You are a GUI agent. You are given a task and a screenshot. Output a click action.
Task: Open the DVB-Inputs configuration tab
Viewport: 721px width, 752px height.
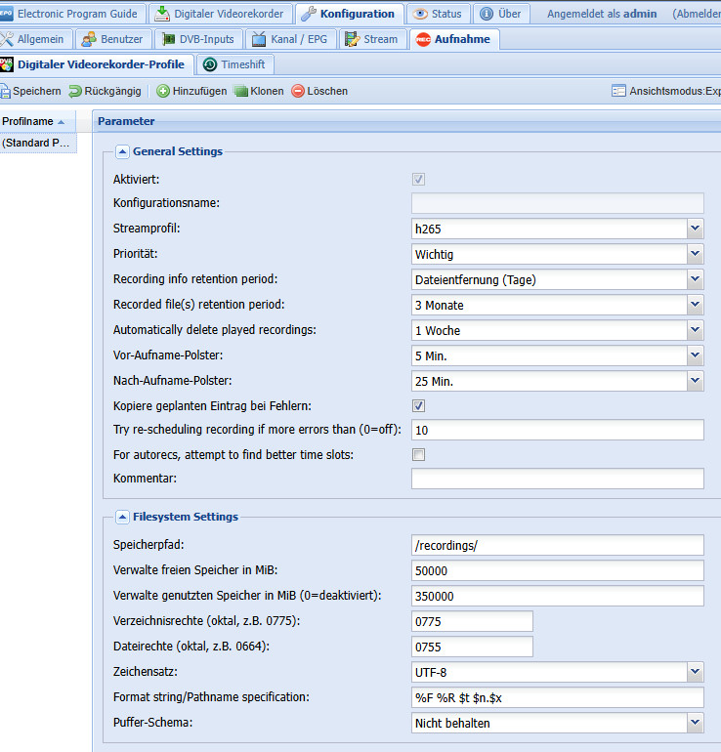[198, 39]
